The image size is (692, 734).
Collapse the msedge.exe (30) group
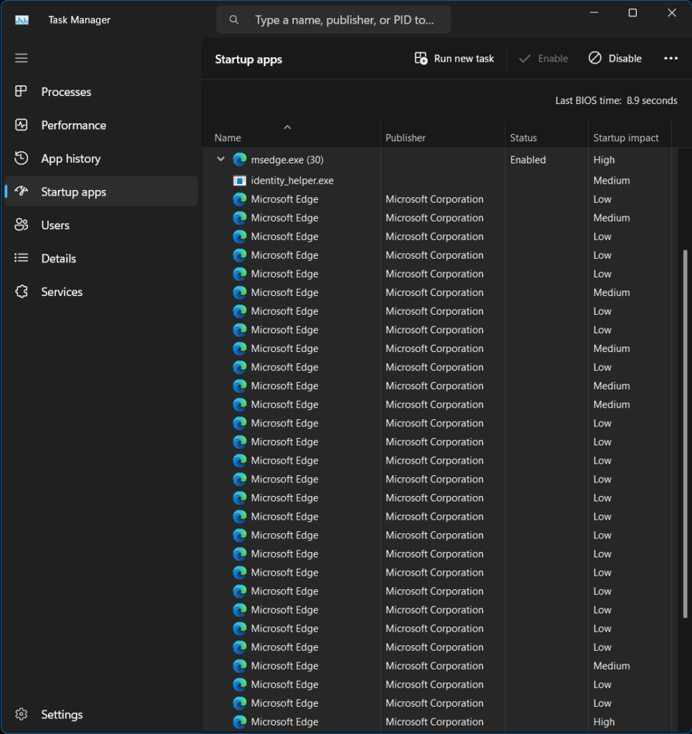click(221, 160)
